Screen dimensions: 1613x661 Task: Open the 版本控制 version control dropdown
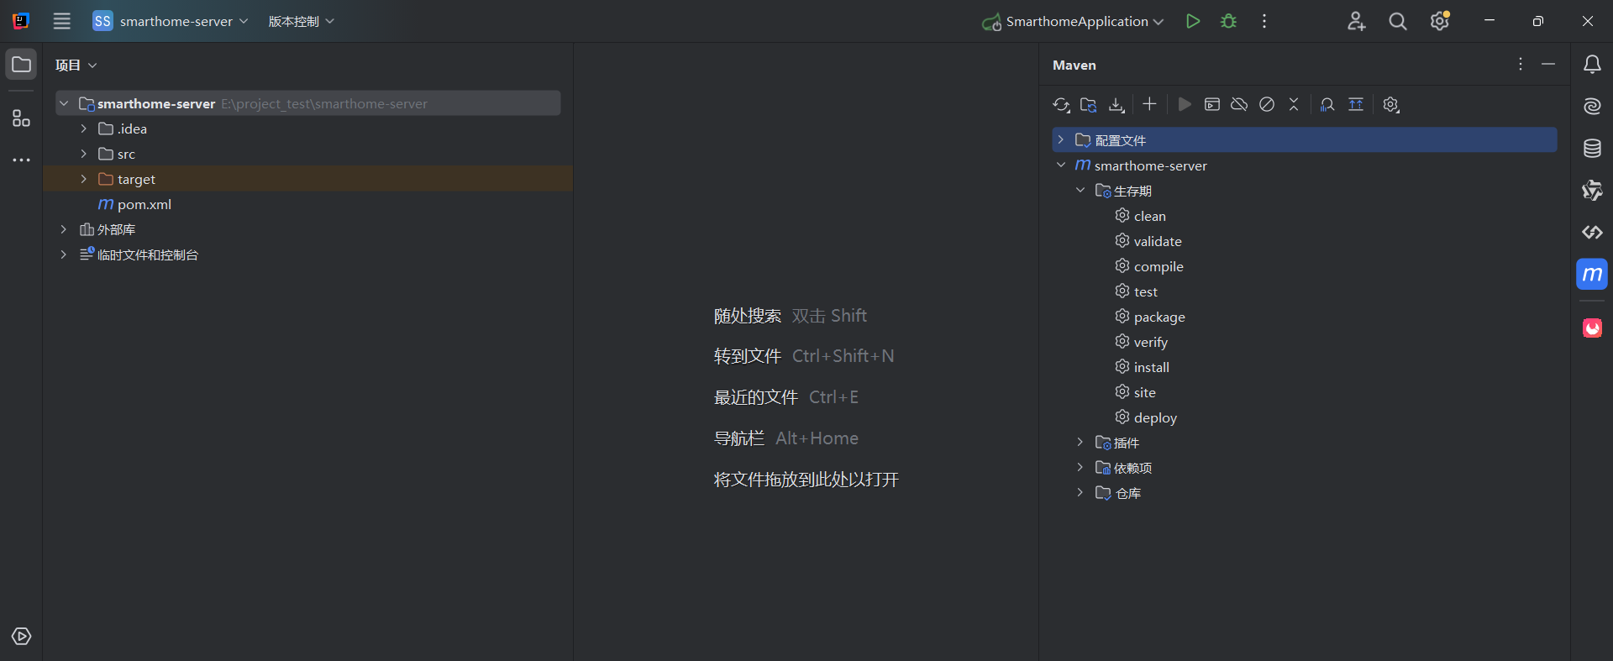coord(301,21)
